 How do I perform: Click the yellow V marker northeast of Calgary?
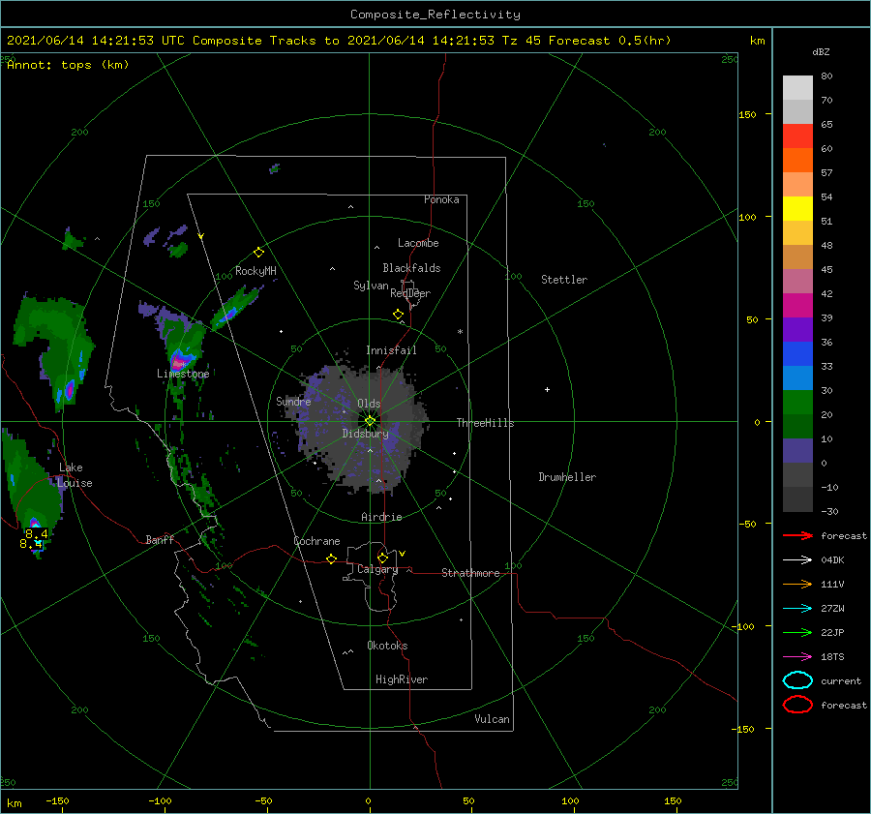click(403, 554)
